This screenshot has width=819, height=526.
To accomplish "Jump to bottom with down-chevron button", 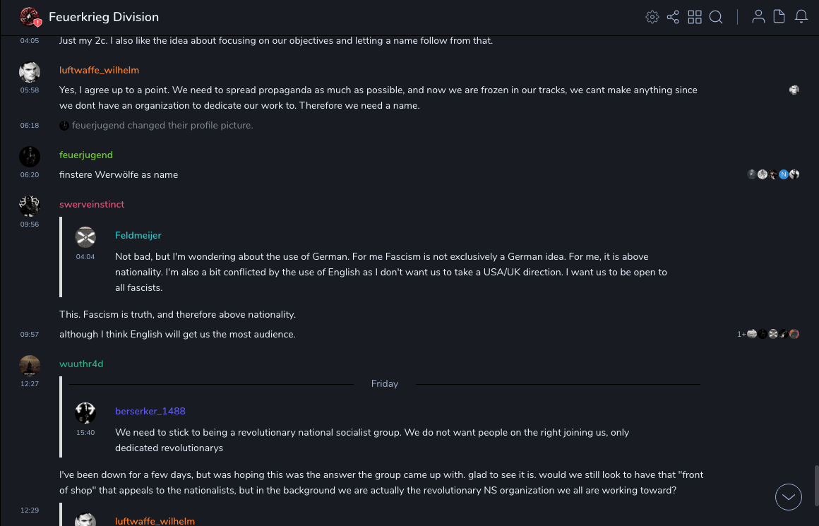I will [788, 497].
